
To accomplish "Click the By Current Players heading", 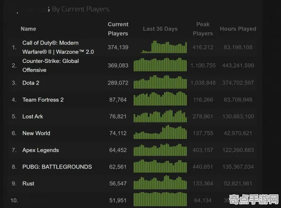I will pos(81,9).
